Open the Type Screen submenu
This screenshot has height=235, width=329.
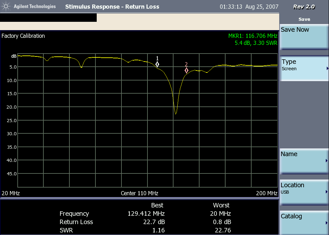coord(304,68)
